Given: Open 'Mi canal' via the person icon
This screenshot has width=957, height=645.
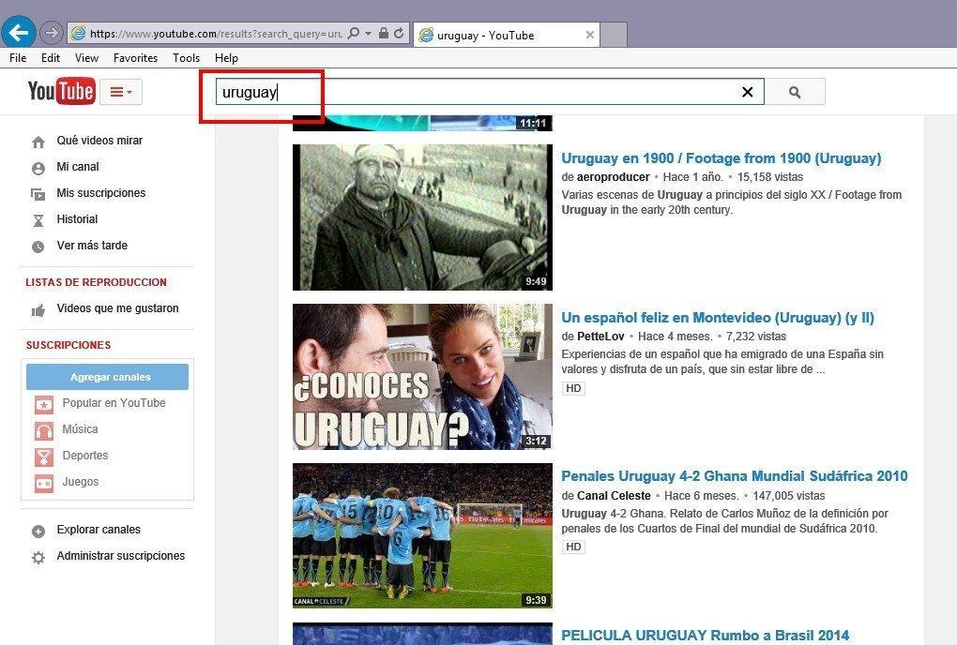Looking at the screenshot, I should click(x=38, y=167).
